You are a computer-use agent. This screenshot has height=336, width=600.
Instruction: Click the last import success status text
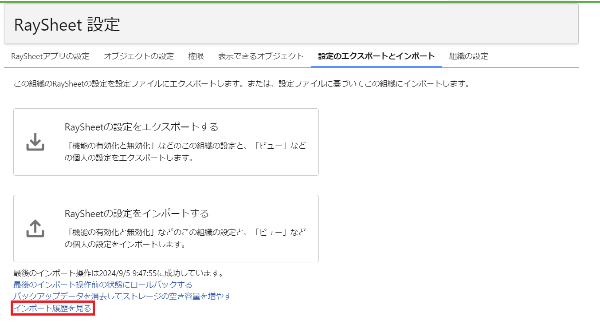pos(118,273)
